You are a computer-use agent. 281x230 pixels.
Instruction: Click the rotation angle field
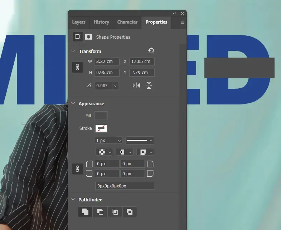point(104,85)
